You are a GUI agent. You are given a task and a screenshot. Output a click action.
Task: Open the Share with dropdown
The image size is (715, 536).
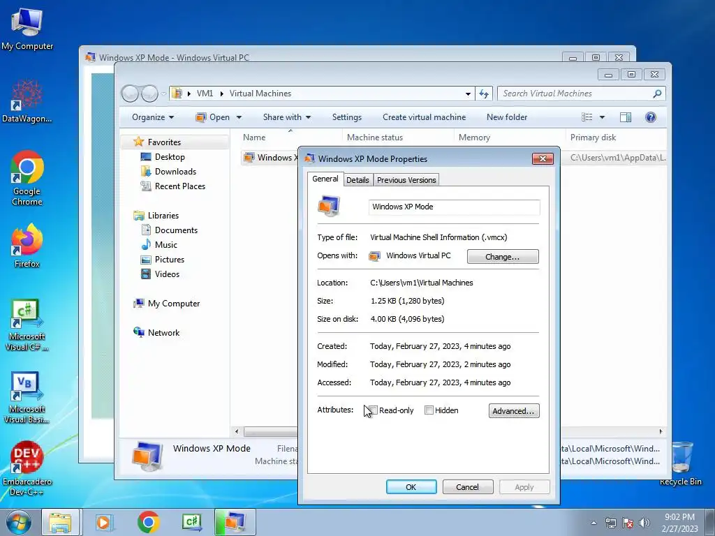(287, 117)
